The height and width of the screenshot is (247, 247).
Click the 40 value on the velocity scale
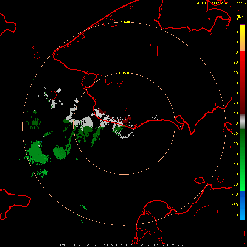[236, 83]
